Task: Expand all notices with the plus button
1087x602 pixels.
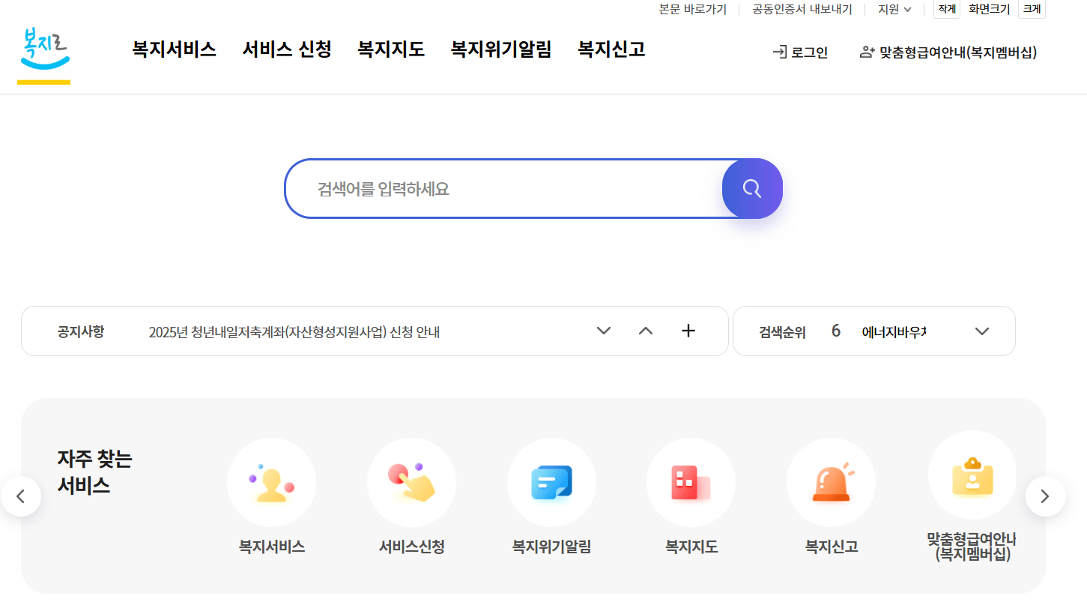Action: (688, 331)
